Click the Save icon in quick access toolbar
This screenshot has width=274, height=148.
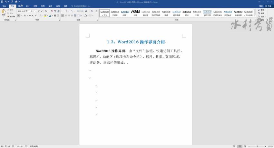[2, 2]
